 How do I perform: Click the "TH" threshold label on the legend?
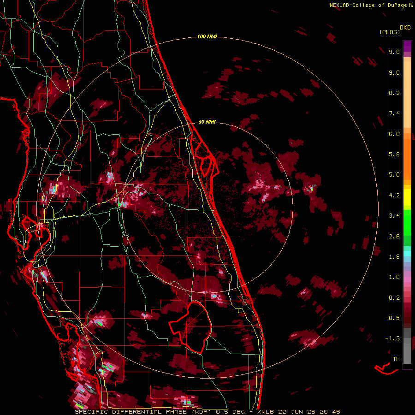click(x=396, y=359)
